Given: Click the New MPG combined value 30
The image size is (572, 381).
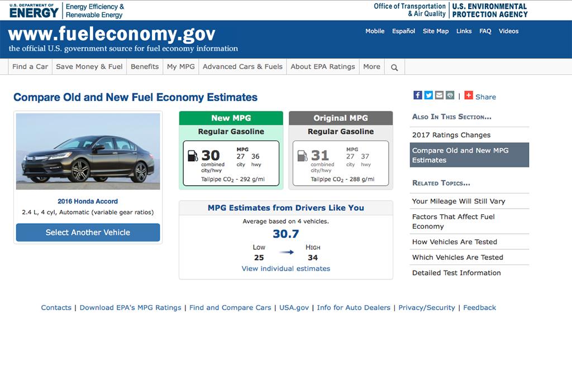Looking at the screenshot, I should [211, 156].
